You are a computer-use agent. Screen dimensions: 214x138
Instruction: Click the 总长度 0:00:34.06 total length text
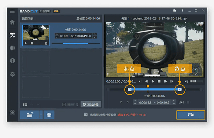(88, 19)
